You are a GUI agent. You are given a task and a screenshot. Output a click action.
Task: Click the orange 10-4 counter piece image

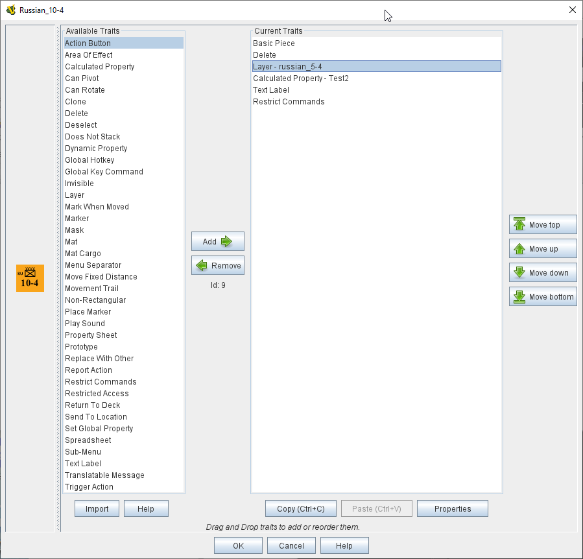(x=30, y=278)
